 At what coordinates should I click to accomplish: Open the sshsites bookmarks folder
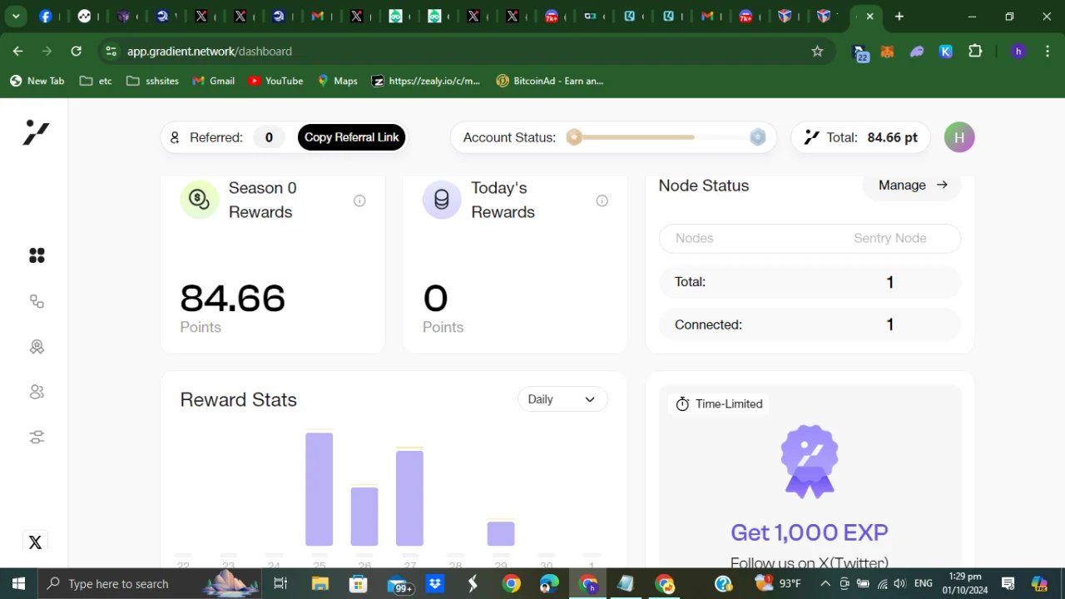coord(152,81)
